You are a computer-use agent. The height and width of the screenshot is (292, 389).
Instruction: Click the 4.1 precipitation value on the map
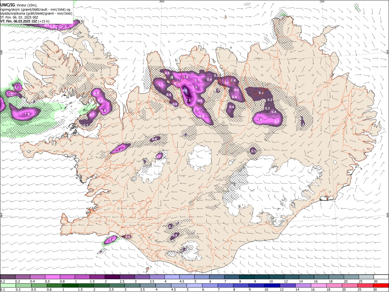(185, 90)
